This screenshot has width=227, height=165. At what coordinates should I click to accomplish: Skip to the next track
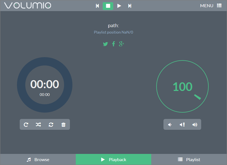tap(130, 6)
